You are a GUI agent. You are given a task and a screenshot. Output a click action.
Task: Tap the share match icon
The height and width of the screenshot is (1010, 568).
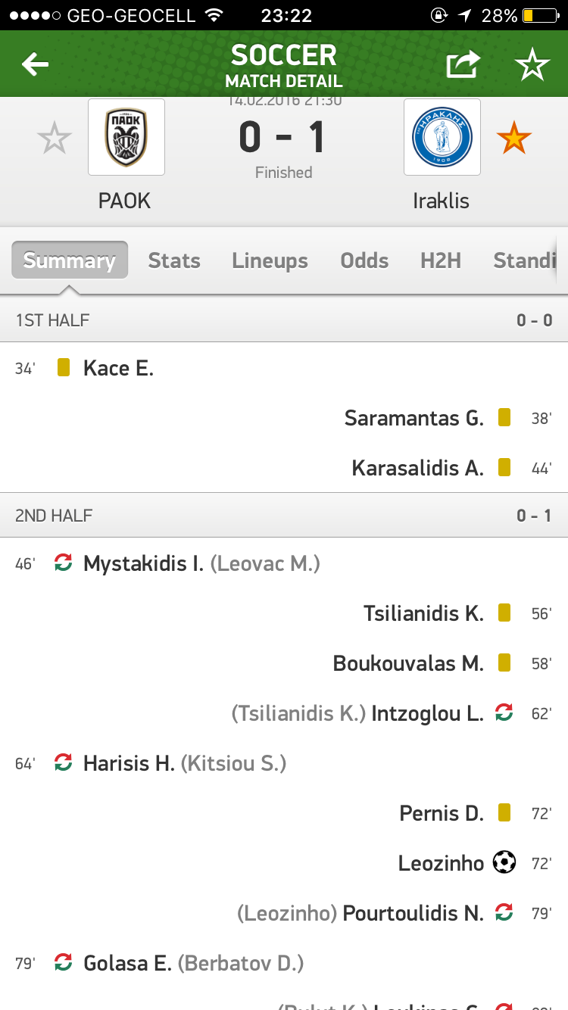click(463, 65)
